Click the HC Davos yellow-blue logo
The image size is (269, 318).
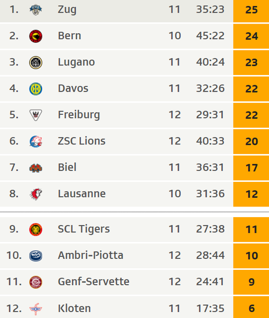[x=36, y=89]
